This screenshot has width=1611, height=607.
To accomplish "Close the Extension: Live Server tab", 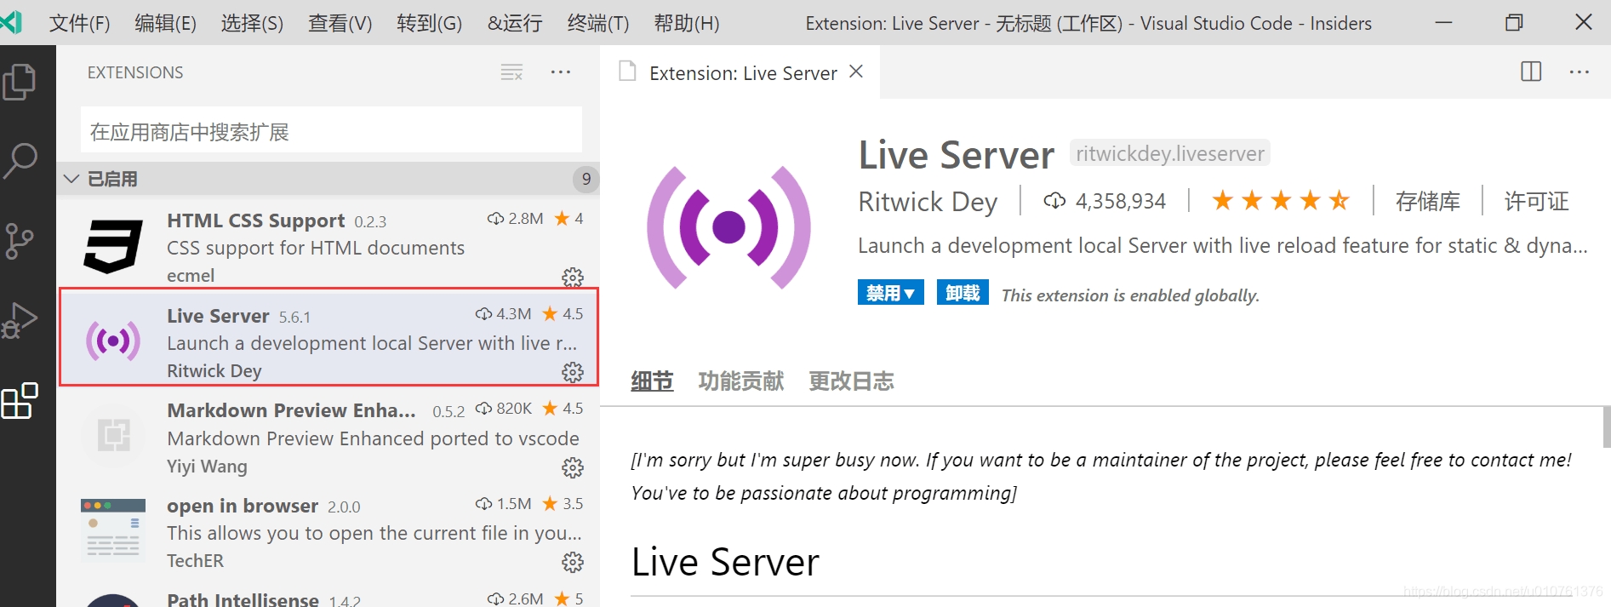I will coord(856,72).
